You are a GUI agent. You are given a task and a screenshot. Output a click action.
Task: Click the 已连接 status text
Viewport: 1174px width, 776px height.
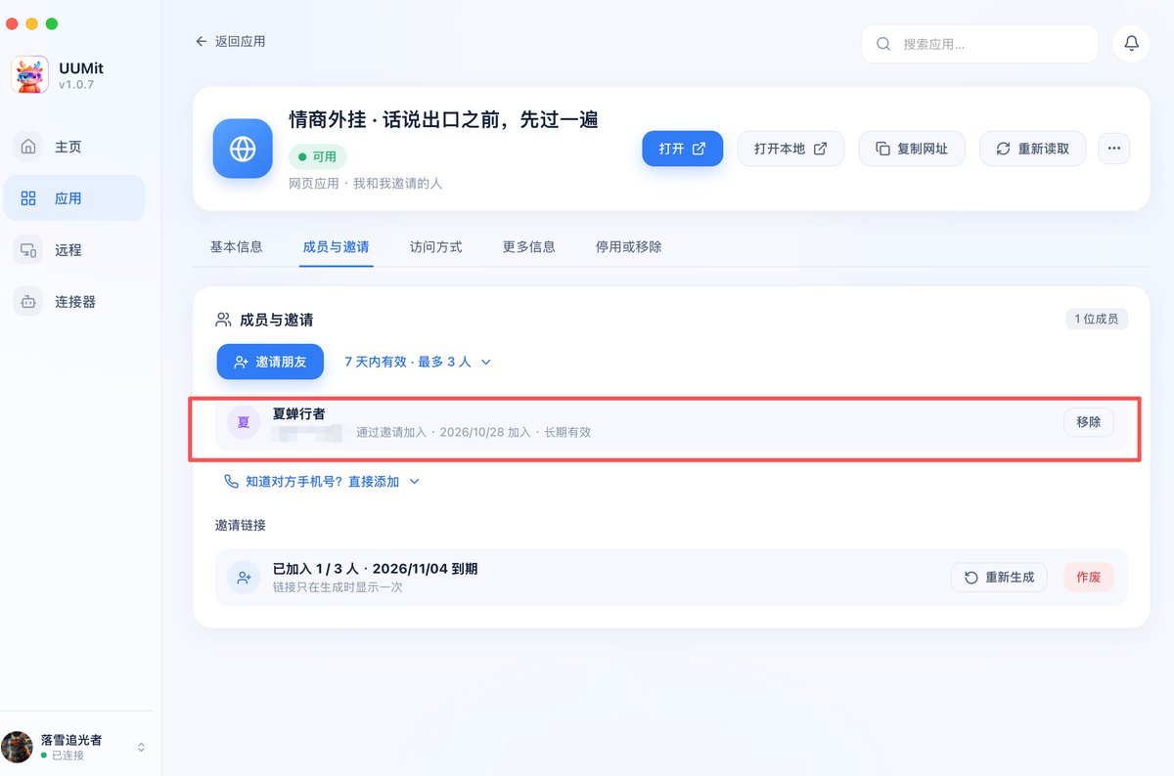(x=68, y=755)
